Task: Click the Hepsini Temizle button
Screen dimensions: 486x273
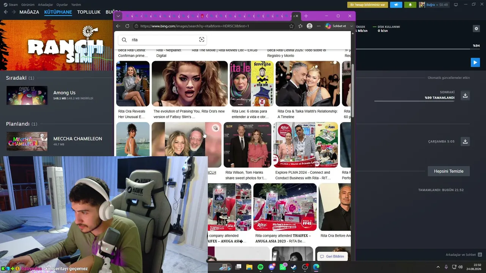Action: pyautogui.click(x=448, y=171)
